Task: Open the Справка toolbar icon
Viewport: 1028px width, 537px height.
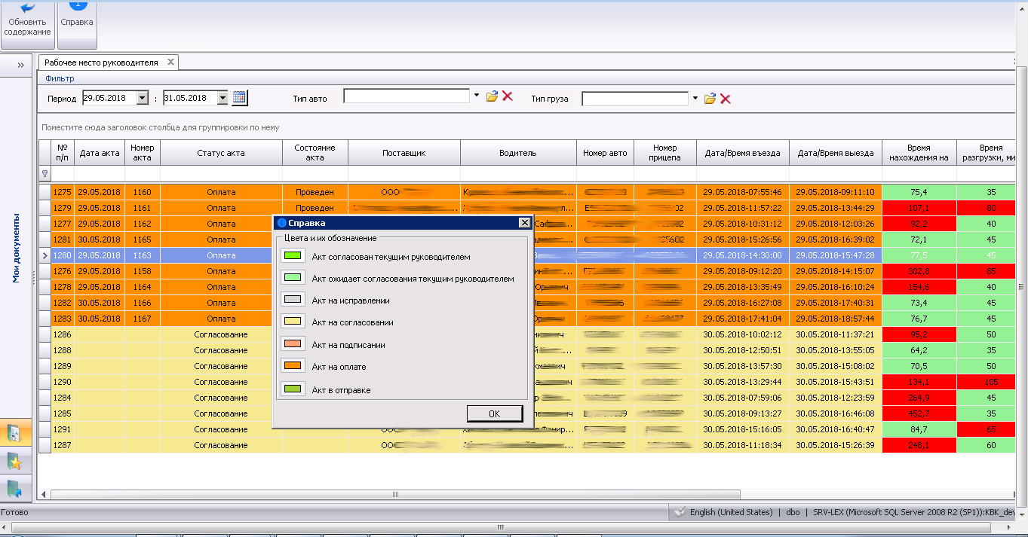Action: (x=77, y=15)
